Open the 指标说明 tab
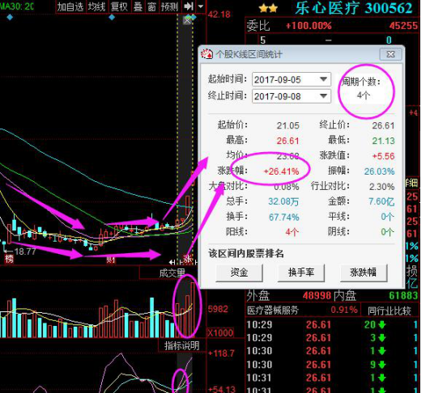Viewport: 430px width, 393px height. (x=182, y=345)
